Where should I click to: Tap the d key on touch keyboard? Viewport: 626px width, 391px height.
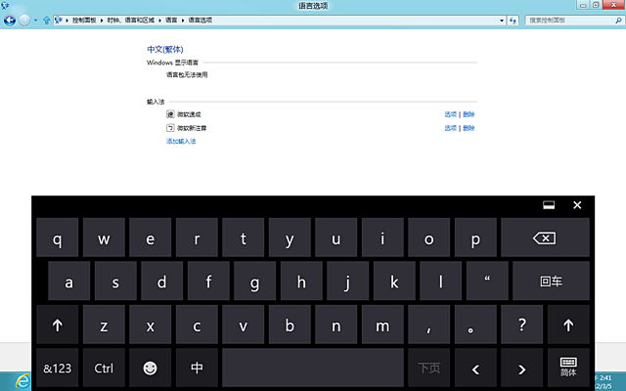pos(162,281)
